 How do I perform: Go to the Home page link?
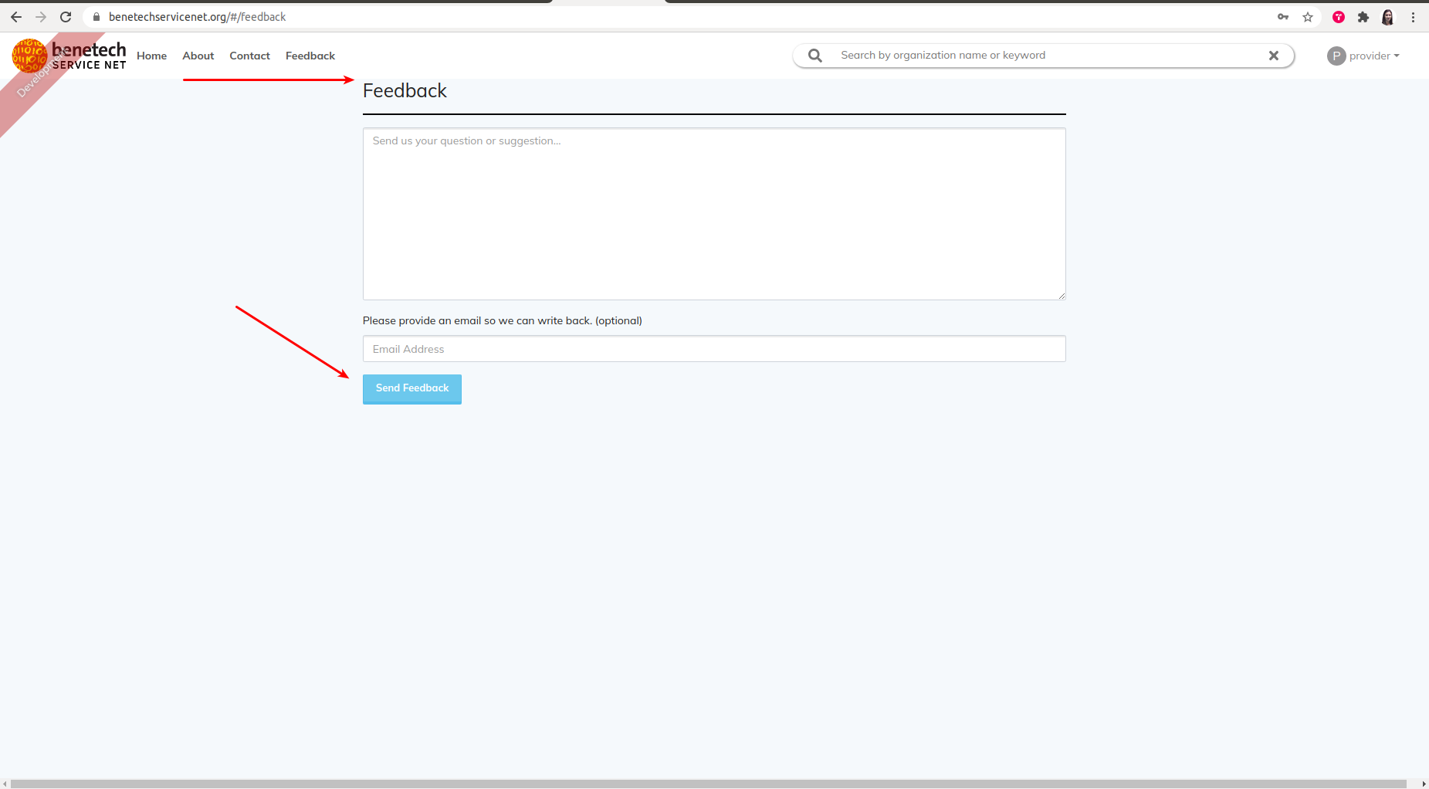[x=151, y=55]
